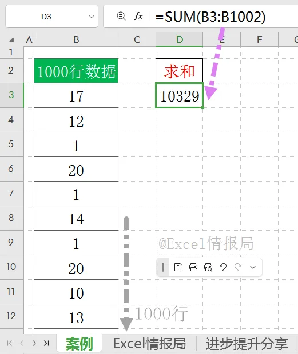Click the green header cell '1000行数据'
The image size is (298, 354).
click(x=76, y=71)
